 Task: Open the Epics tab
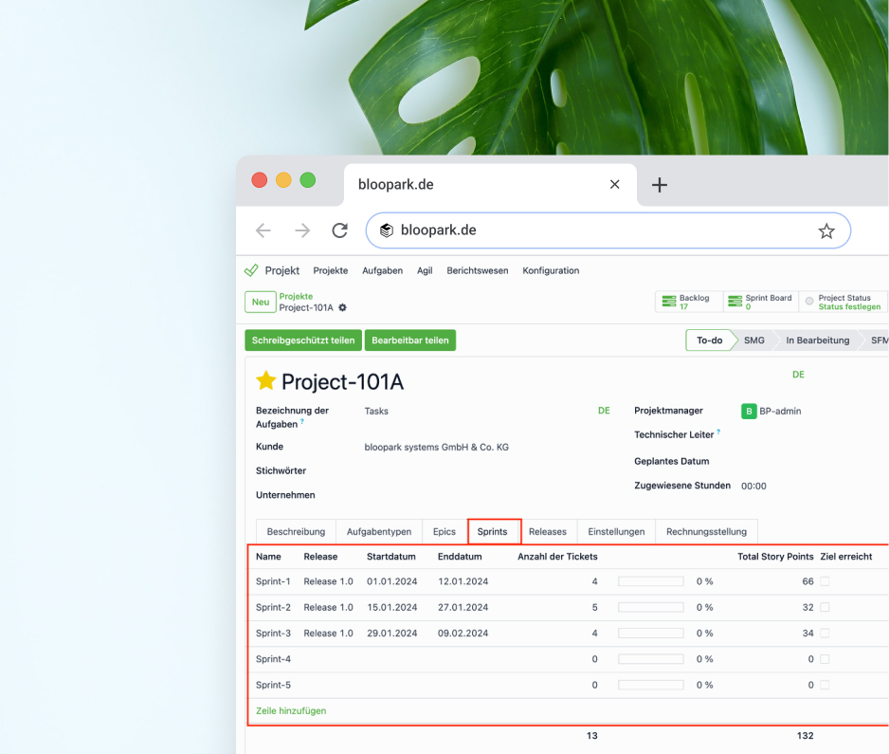pyautogui.click(x=444, y=531)
